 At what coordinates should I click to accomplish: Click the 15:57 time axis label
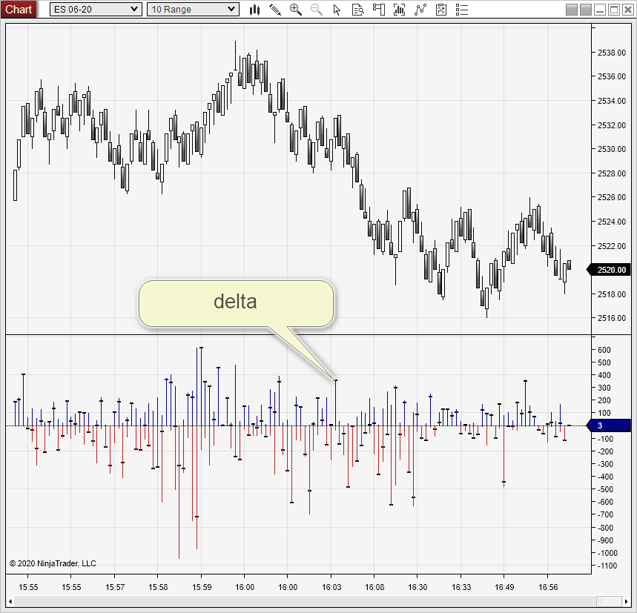[115, 587]
